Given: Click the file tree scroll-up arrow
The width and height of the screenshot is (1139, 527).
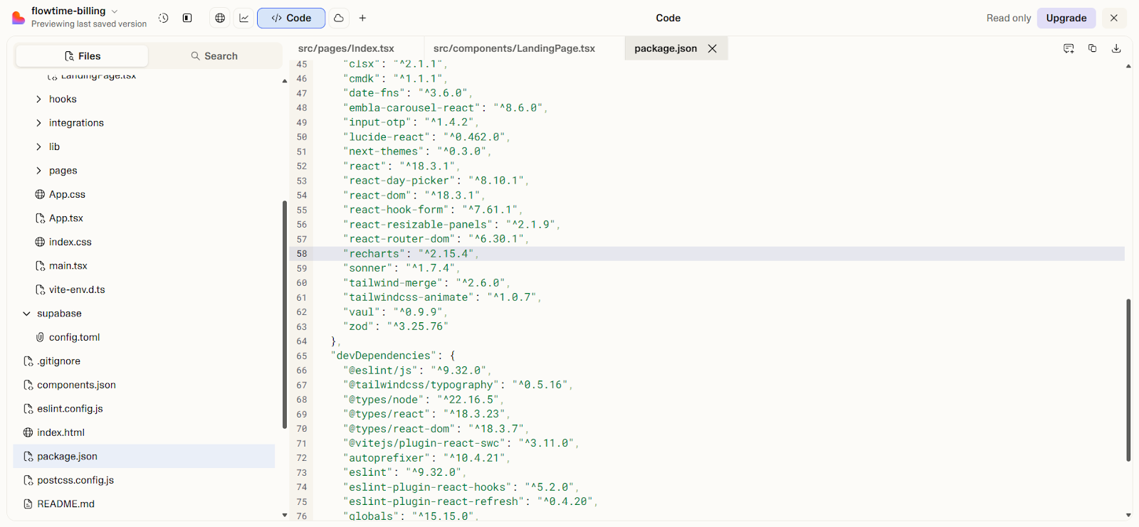Looking at the screenshot, I should (285, 81).
